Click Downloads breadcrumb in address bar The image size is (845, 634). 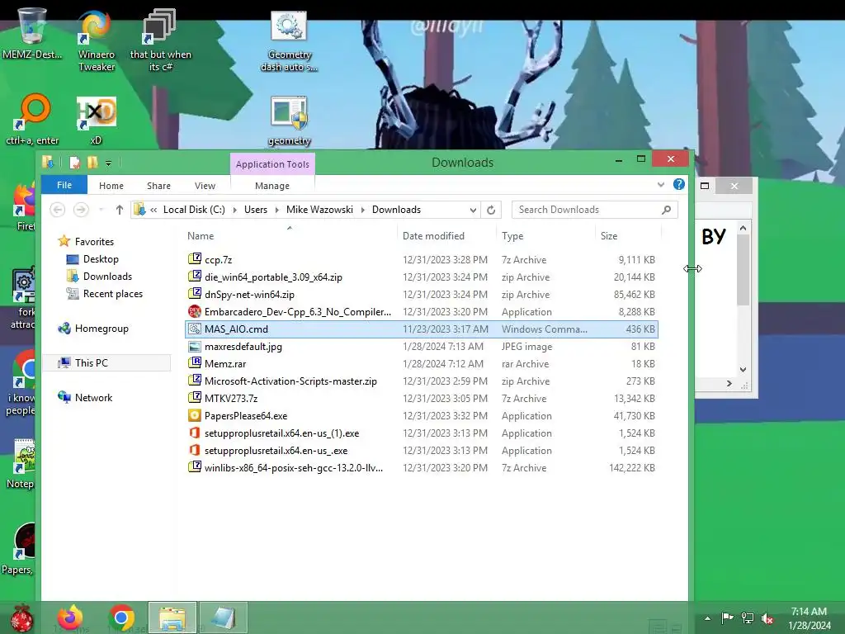click(x=396, y=210)
